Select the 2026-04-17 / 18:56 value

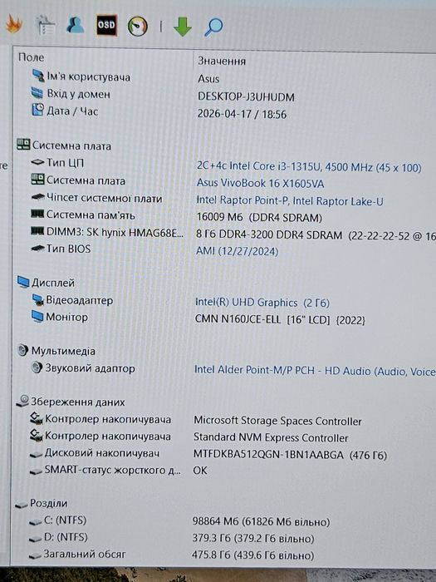coord(242,114)
